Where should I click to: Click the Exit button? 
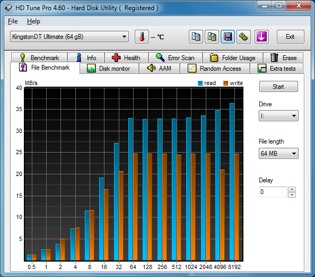pyautogui.click(x=290, y=37)
